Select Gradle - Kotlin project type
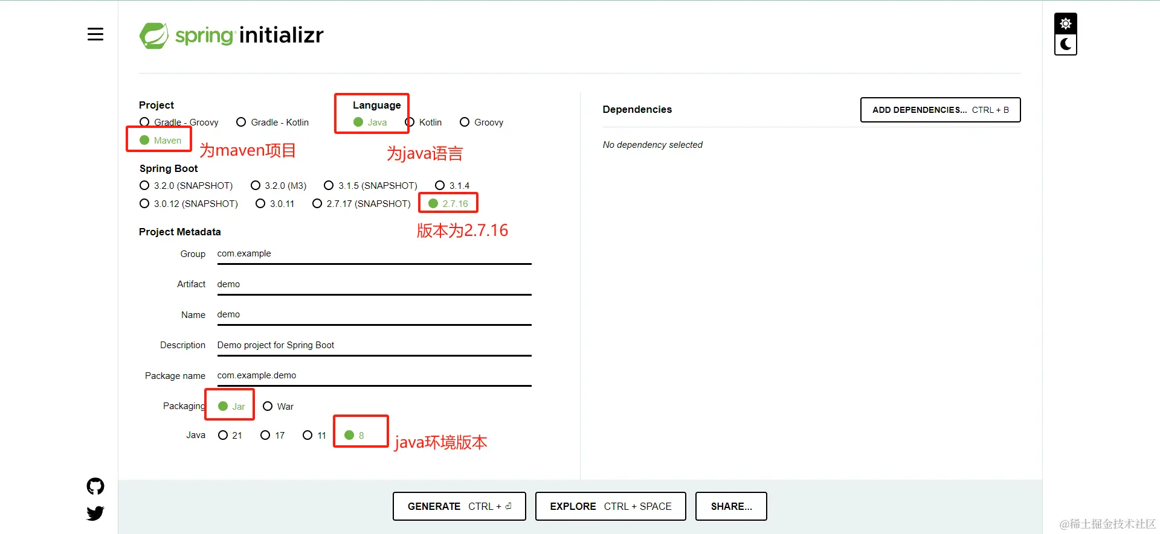Viewport: 1160px width, 534px height. click(272, 122)
